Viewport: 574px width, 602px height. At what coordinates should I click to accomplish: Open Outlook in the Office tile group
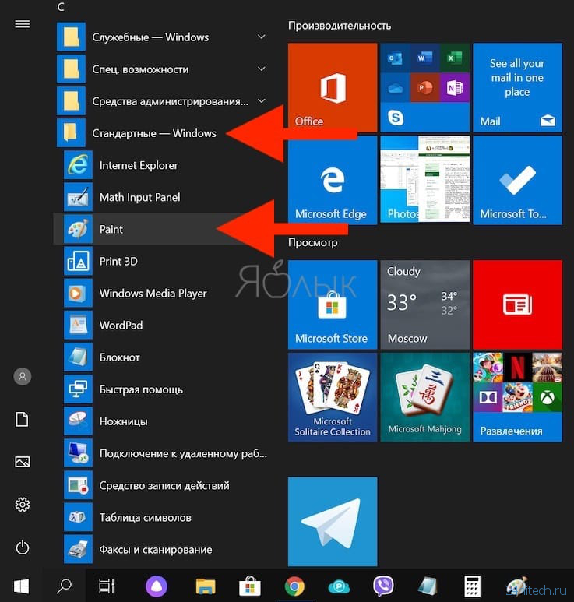(x=395, y=58)
